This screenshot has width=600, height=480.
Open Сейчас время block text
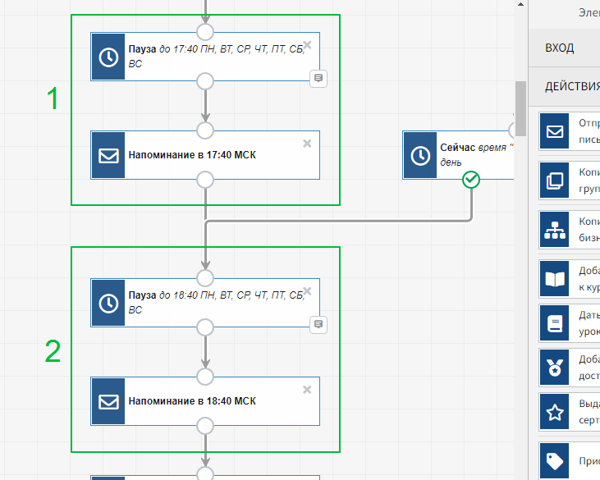tap(477, 154)
